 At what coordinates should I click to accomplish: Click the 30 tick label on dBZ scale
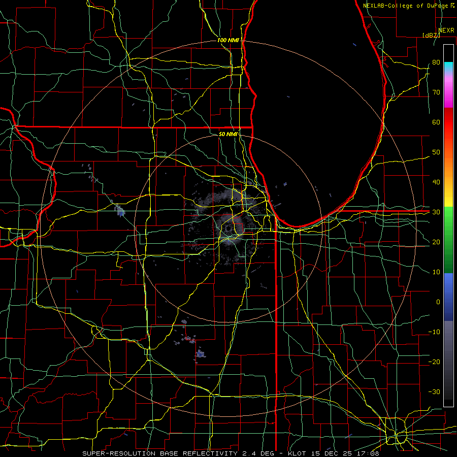click(436, 212)
